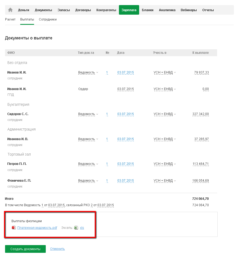Viewport: 236px width, 256px height.
Task: Select employee name Иванова И. В.
Action: 18,139
